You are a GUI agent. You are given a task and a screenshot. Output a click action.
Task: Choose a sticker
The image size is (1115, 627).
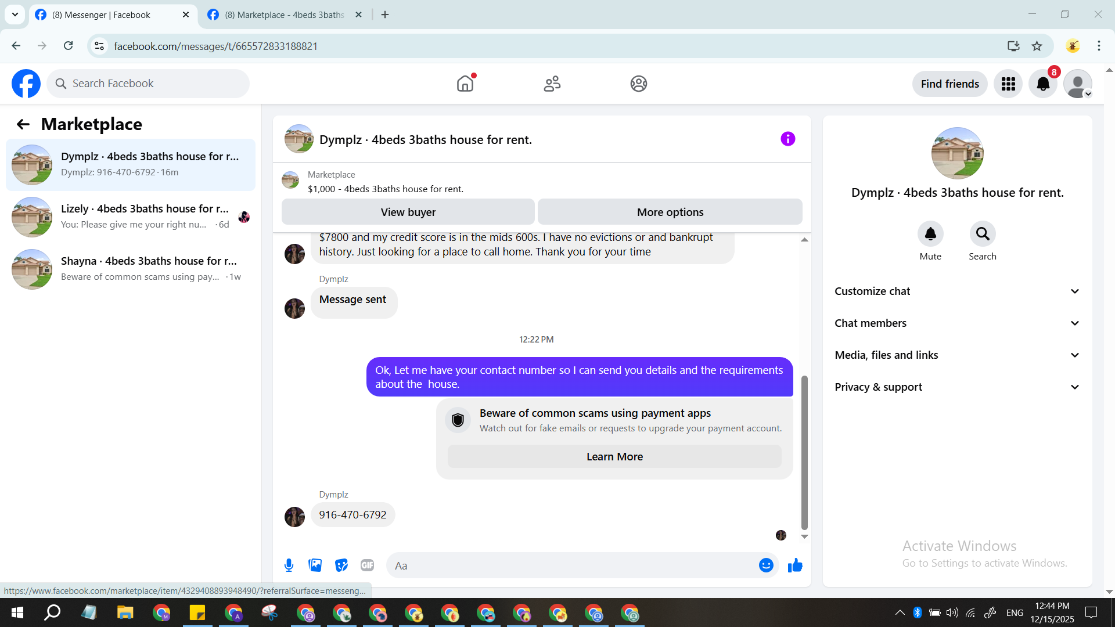(x=341, y=565)
